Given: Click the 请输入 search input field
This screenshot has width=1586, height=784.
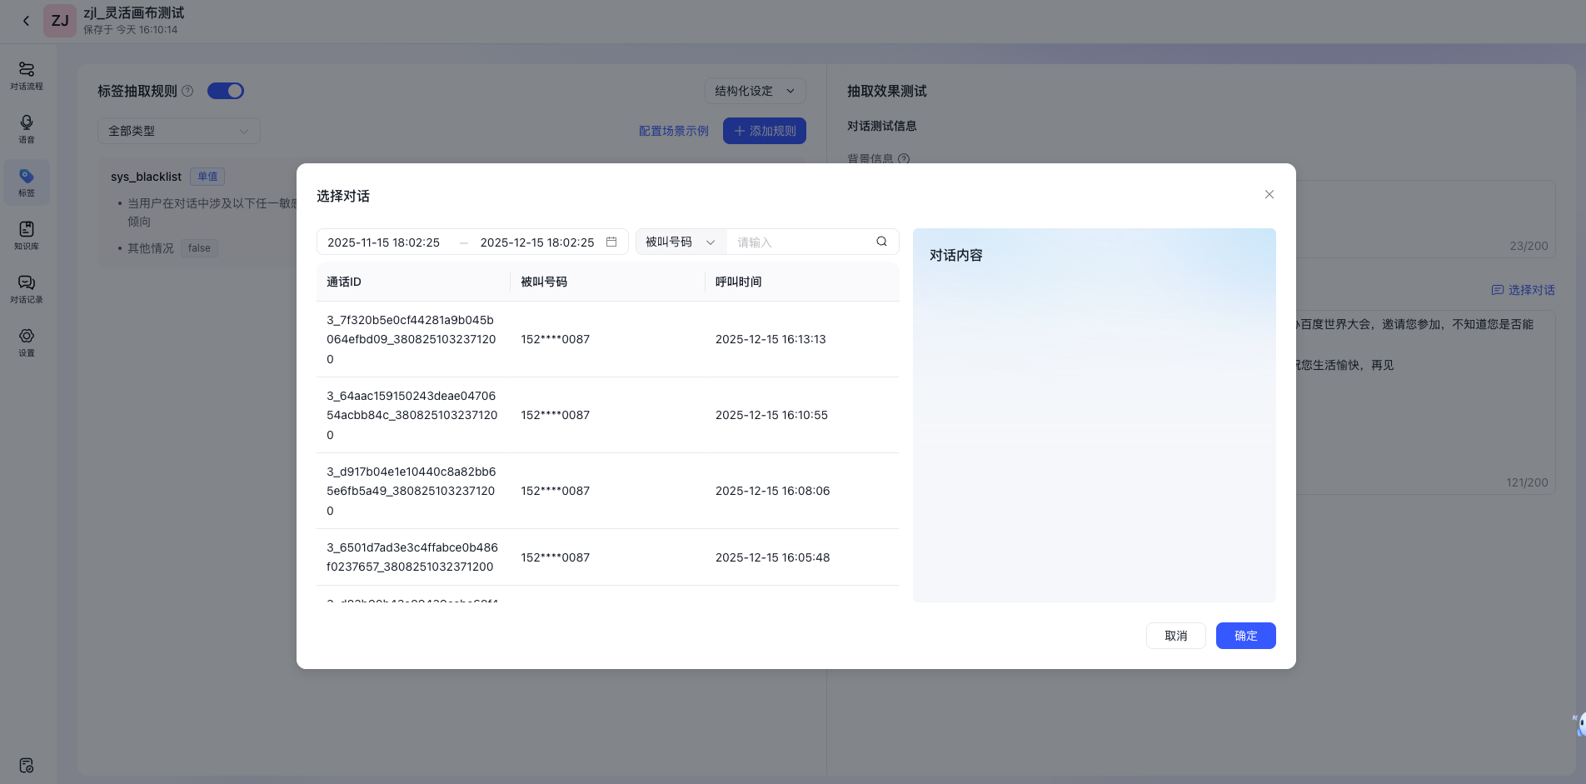Looking at the screenshot, I should tap(800, 242).
